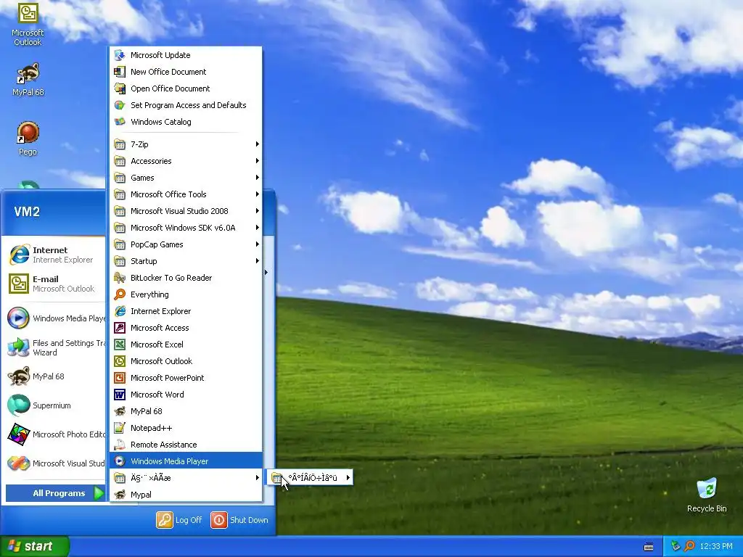This screenshot has height=557, width=743.
Task: Click the Everything search icon in programs
Action: (x=120, y=294)
